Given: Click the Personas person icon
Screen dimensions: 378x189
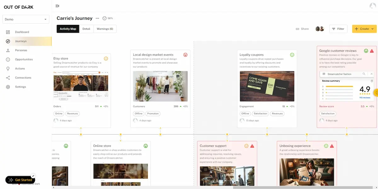Looking at the screenshot, I should pyautogui.click(x=8, y=50).
